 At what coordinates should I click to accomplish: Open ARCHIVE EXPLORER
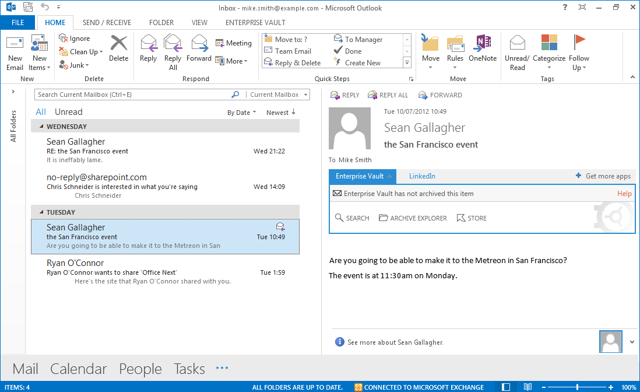tap(413, 218)
